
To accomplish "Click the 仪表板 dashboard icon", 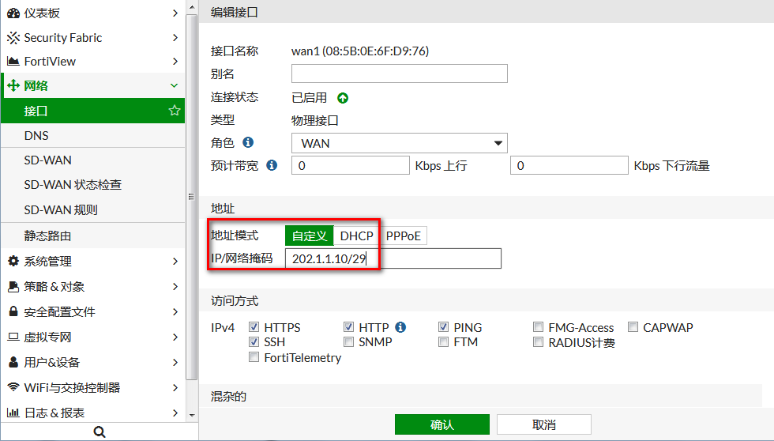I will click(13, 13).
